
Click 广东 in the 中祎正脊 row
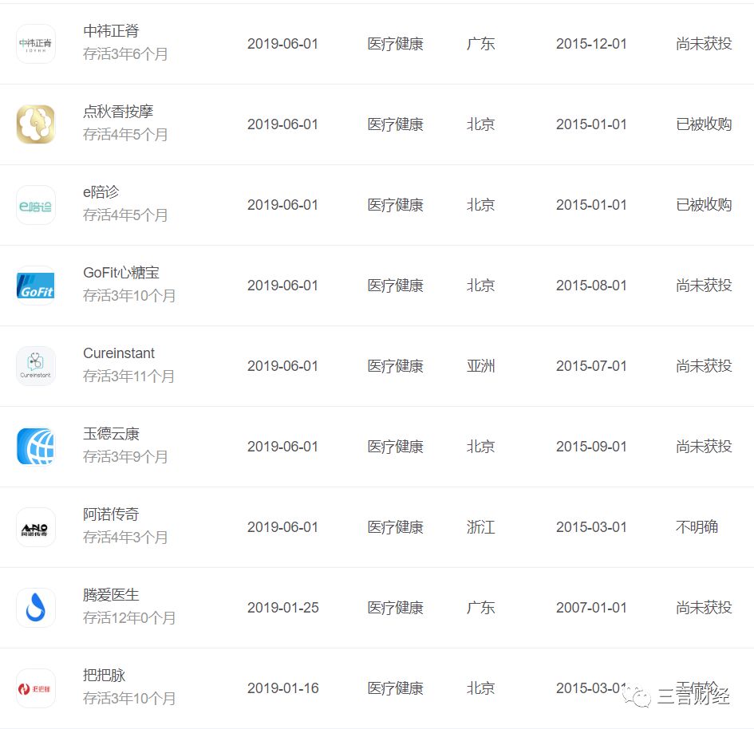(x=480, y=44)
